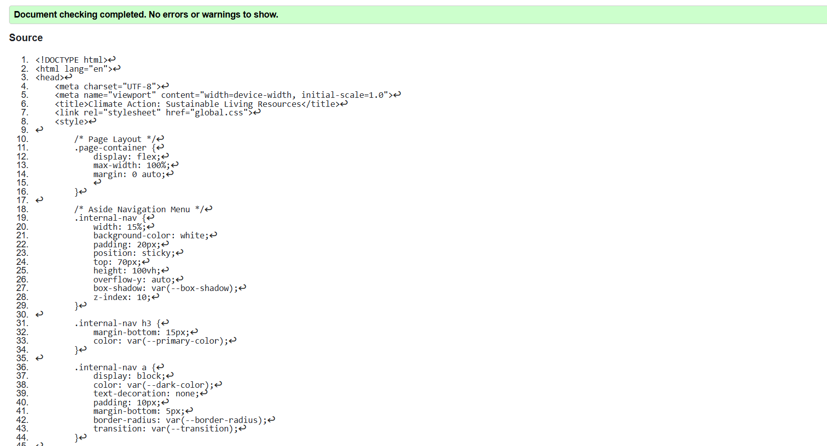Select color: var(--primary-color) line
Viewport: 827px width, 446px height.
coord(165,341)
